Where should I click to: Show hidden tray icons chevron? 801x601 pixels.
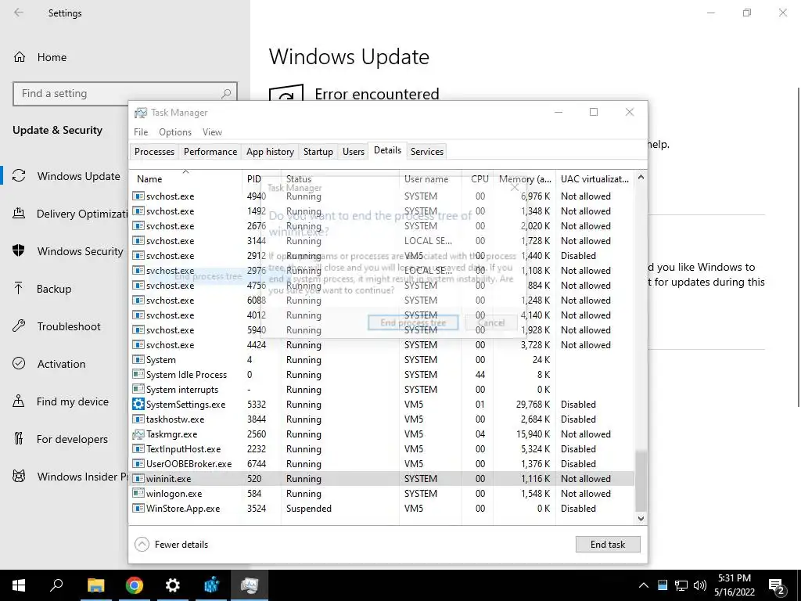click(x=644, y=585)
